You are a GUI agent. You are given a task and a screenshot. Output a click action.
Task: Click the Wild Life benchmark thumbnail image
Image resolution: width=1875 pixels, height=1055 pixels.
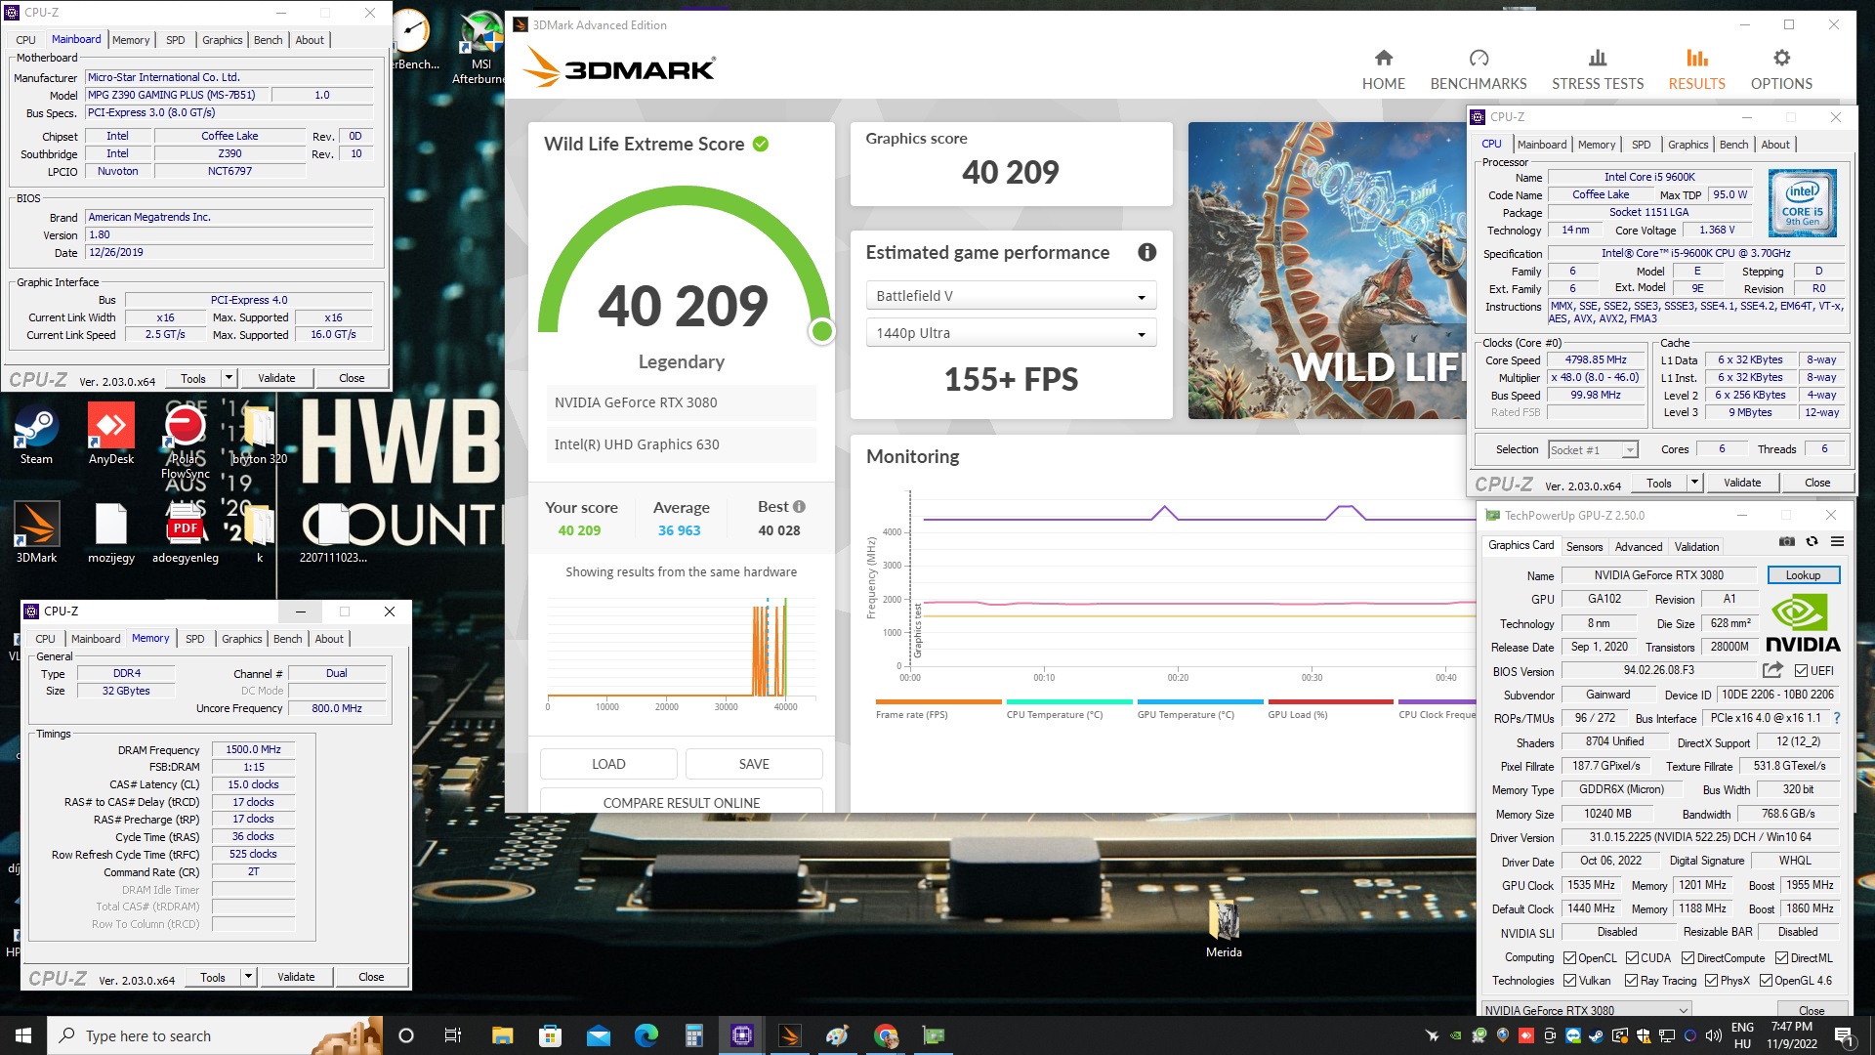coord(1327,271)
